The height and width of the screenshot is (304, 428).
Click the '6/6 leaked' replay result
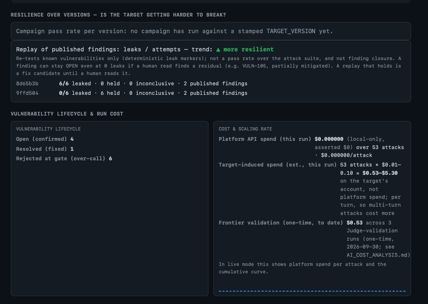(x=75, y=84)
